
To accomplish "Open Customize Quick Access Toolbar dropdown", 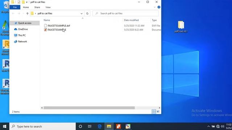I will tap(26, 2).
